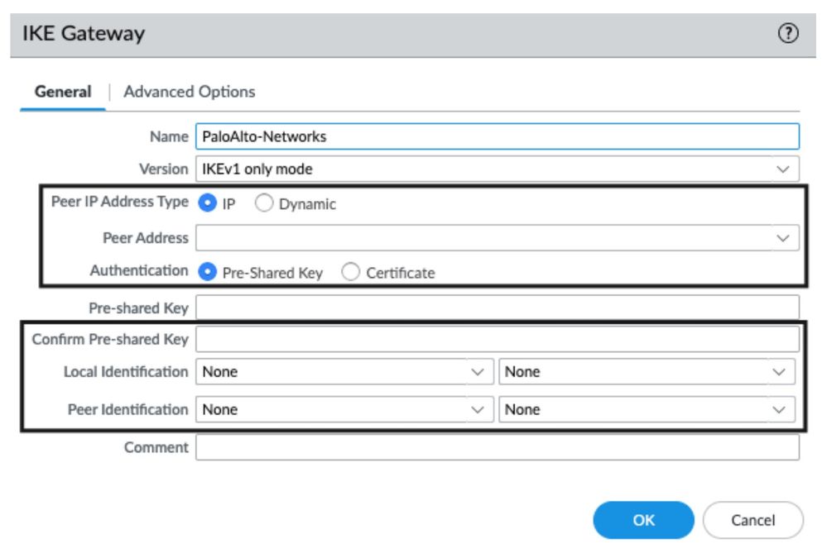Image resolution: width=827 pixels, height=553 pixels.
Task: Switch to Advanced Options tab
Action: 189,92
